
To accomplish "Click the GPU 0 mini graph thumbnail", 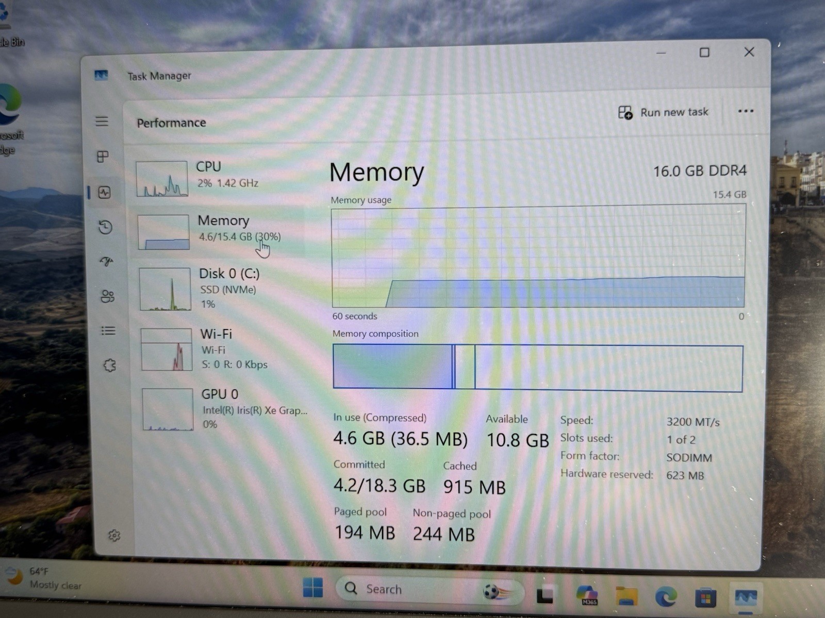I will (x=168, y=409).
